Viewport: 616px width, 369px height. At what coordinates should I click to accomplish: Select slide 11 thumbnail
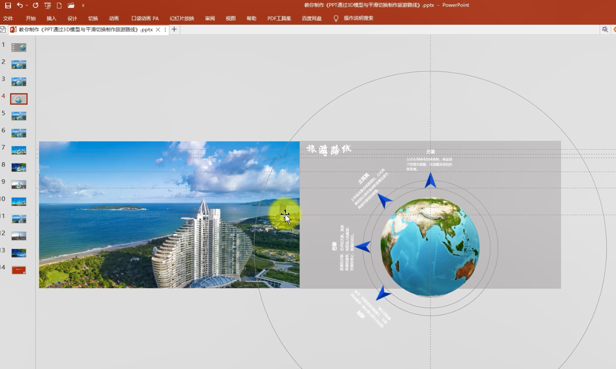point(19,219)
